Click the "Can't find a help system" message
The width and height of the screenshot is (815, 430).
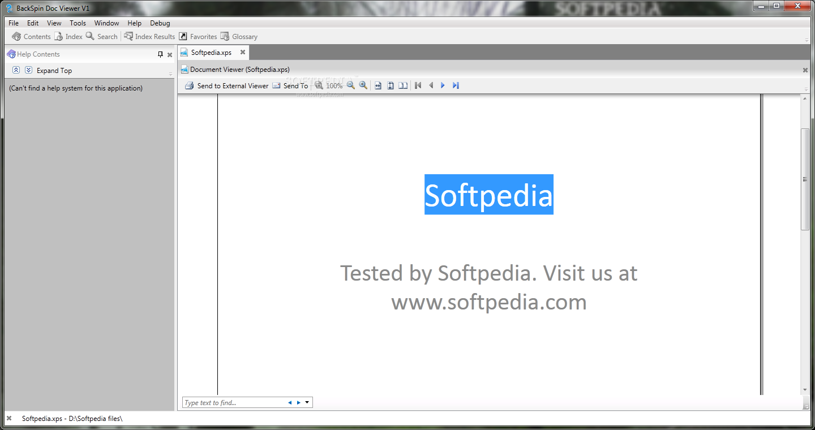[76, 88]
